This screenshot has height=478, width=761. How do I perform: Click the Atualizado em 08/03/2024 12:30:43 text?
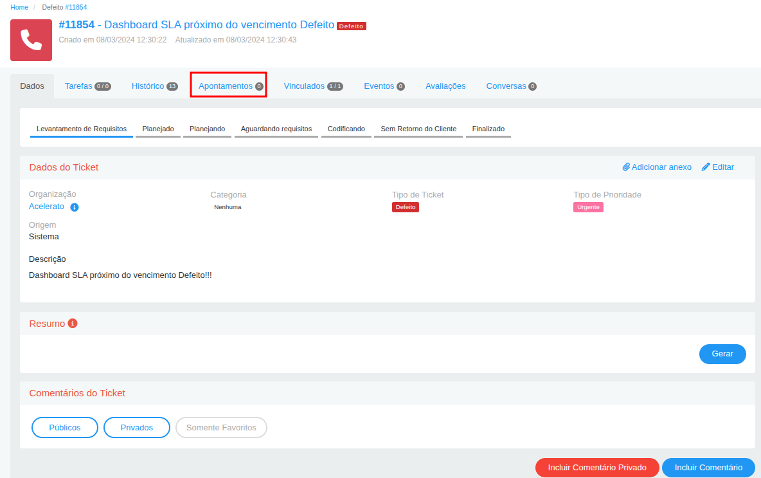click(x=236, y=40)
